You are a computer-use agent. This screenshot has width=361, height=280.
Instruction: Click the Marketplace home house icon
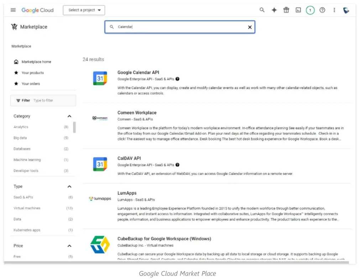click(16, 62)
